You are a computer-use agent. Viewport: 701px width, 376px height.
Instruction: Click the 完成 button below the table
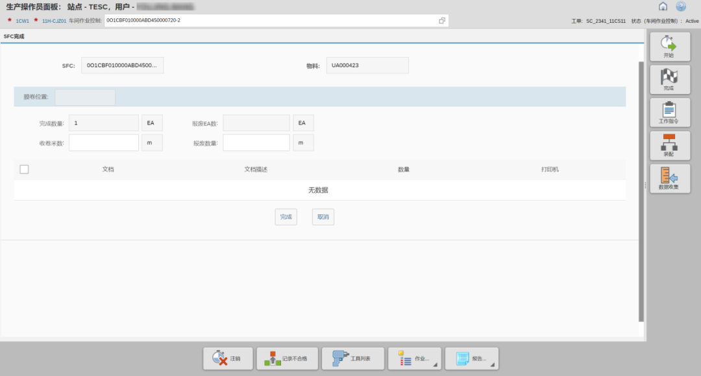coord(286,217)
